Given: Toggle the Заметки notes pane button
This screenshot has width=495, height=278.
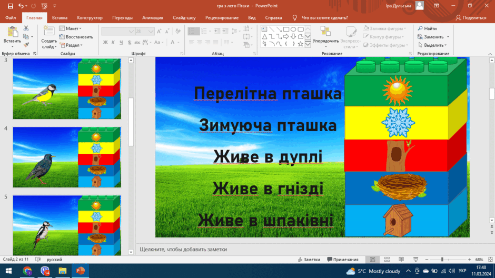Looking at the screenshot, I should pyautogui.click(x=309, y=260).
